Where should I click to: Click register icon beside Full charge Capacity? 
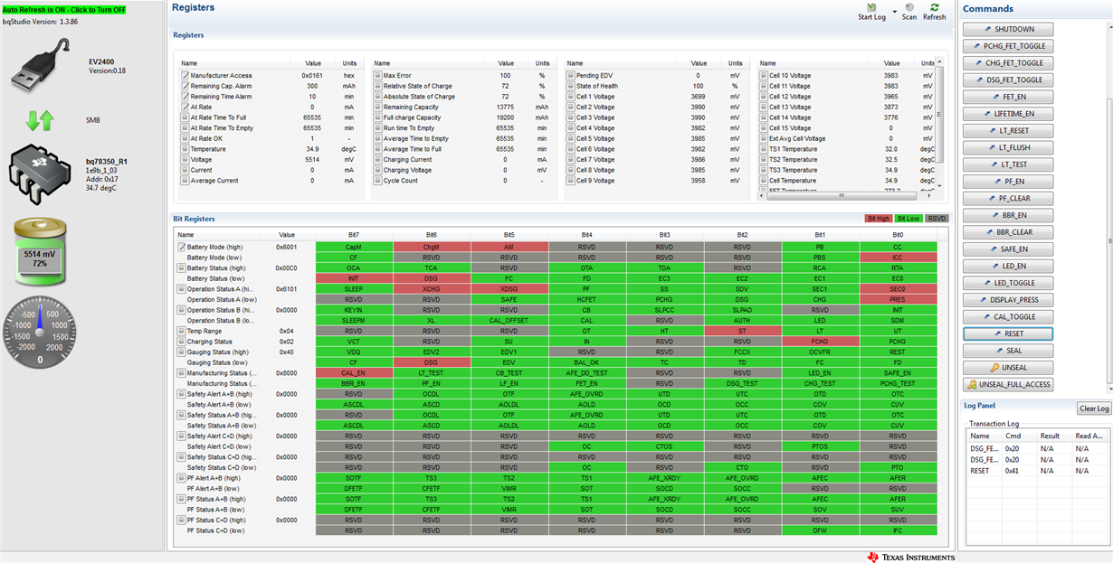[x=378, y=117]
